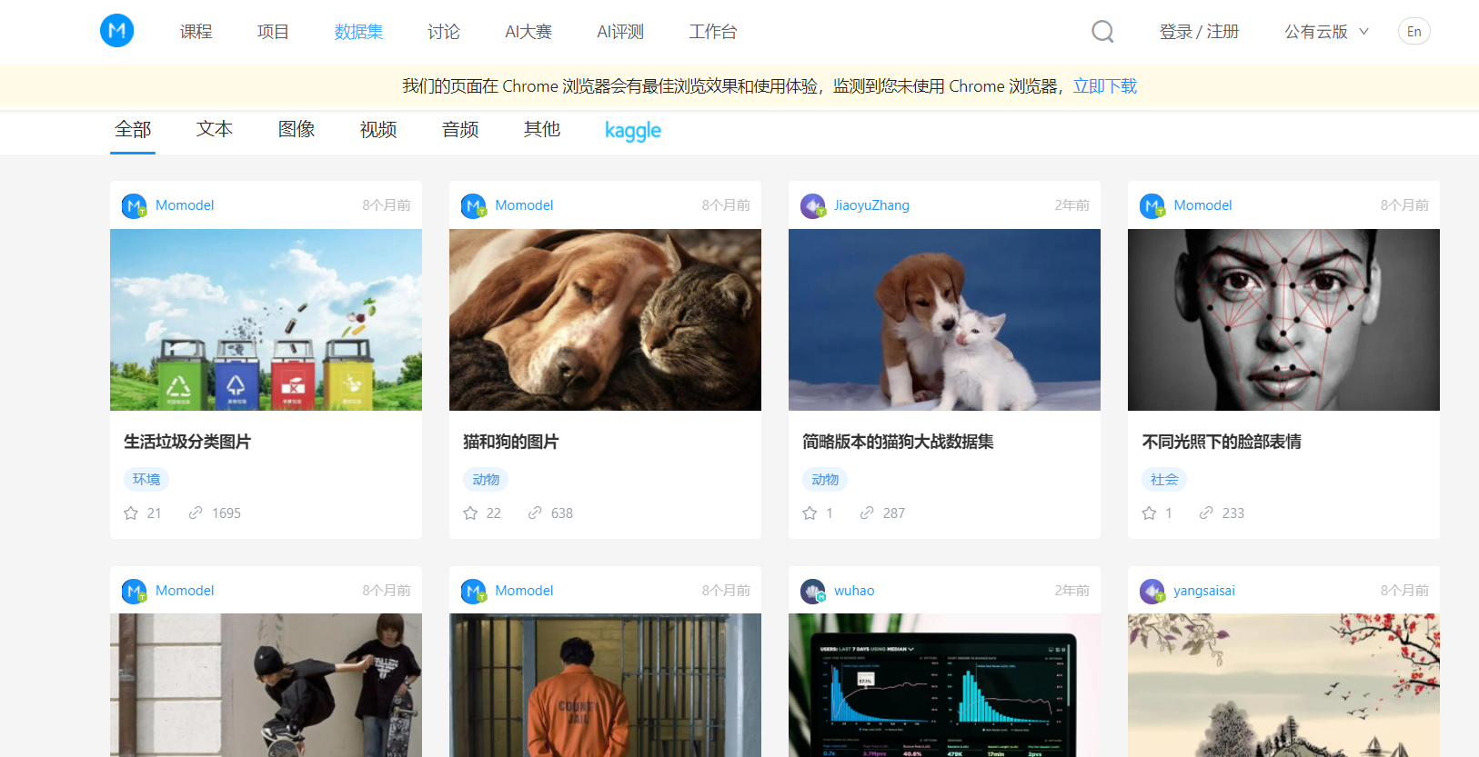Open the search magnifier icon

[x=1102, y=32]
